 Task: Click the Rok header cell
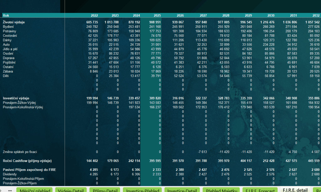pyautogui.click(x=6, y=15)
